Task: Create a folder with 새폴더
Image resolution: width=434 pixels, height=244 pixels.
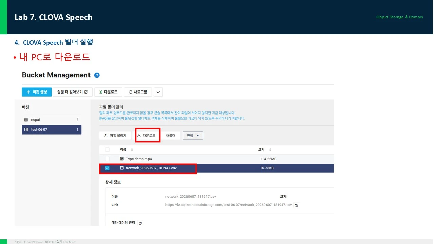Action: coord(171,136)
